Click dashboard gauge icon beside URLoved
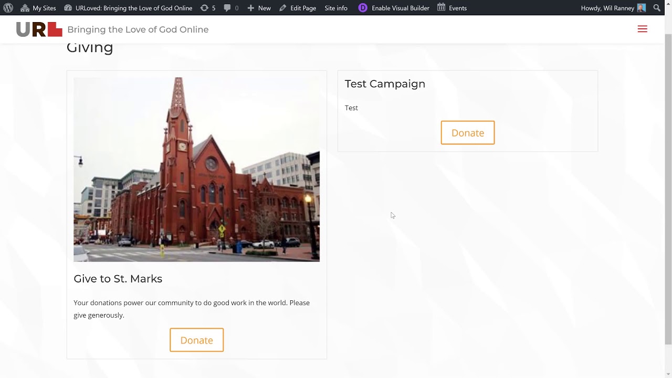Viewport: 672px width, 378px height. tap(68, 8)
